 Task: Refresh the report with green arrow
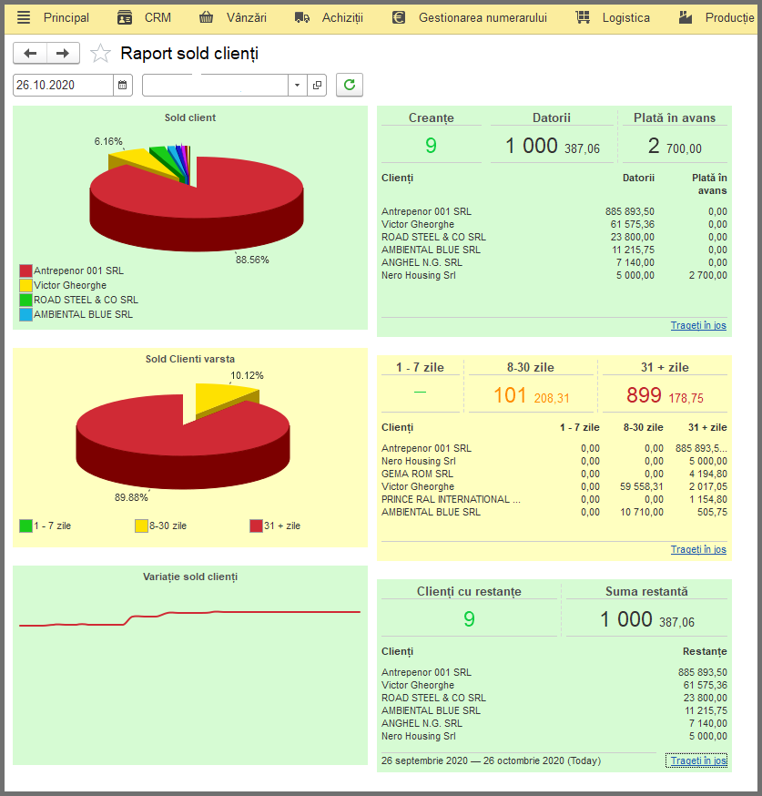tap(350, 85)
